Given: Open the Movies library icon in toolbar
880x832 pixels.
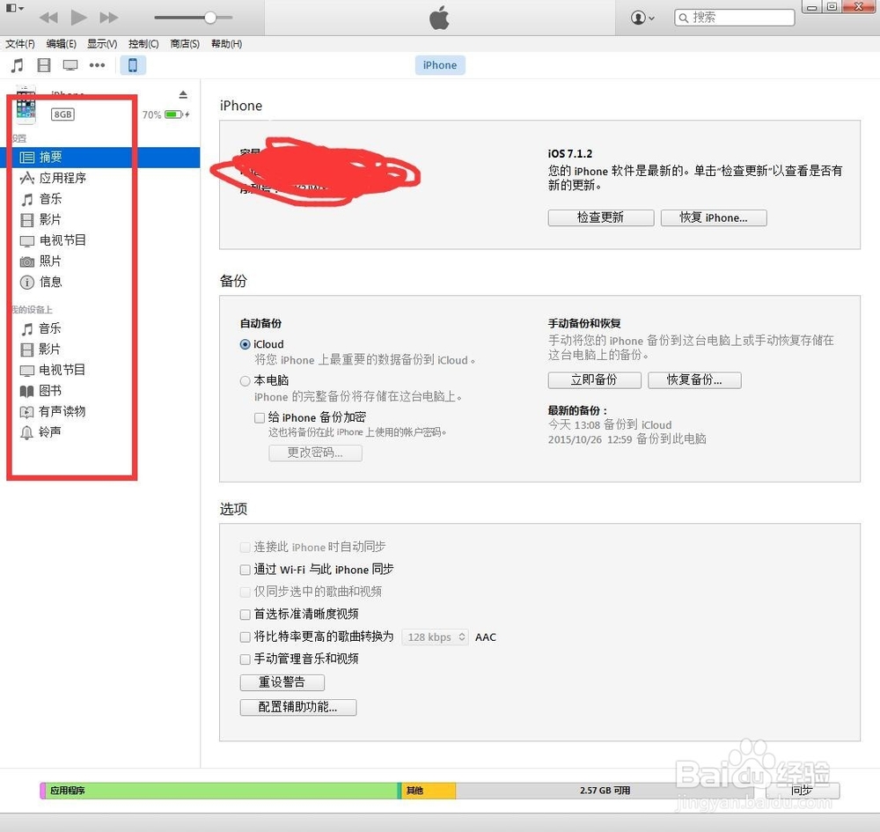Looking at the screenshot, I should pos(44,65).
